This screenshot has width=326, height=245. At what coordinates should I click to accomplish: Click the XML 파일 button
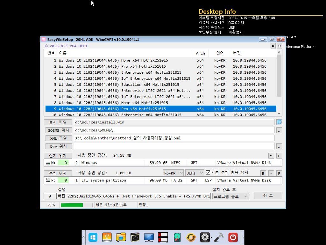click(x=59, y=138)
